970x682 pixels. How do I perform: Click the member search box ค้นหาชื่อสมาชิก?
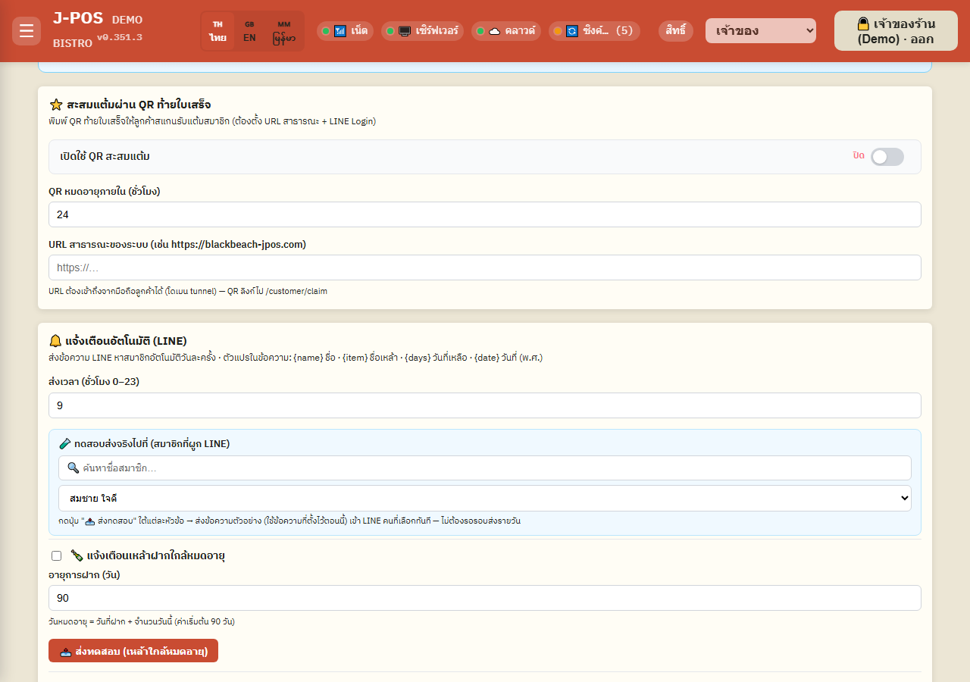[485, 468]
